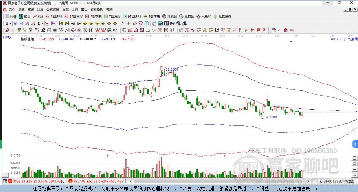
Task: Expand the blue side panel arrow
Action: pos(355,144)
